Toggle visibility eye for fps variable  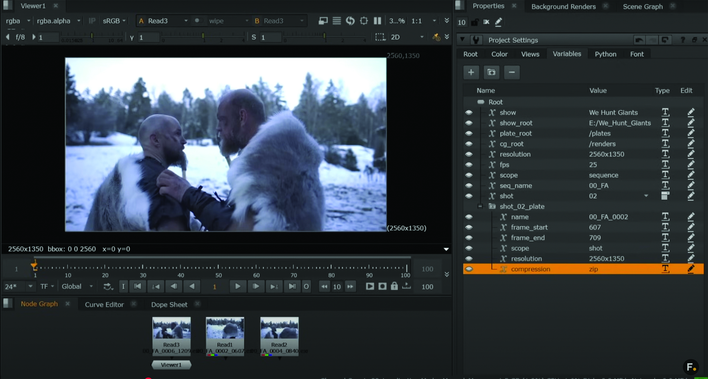pos(469,165)
